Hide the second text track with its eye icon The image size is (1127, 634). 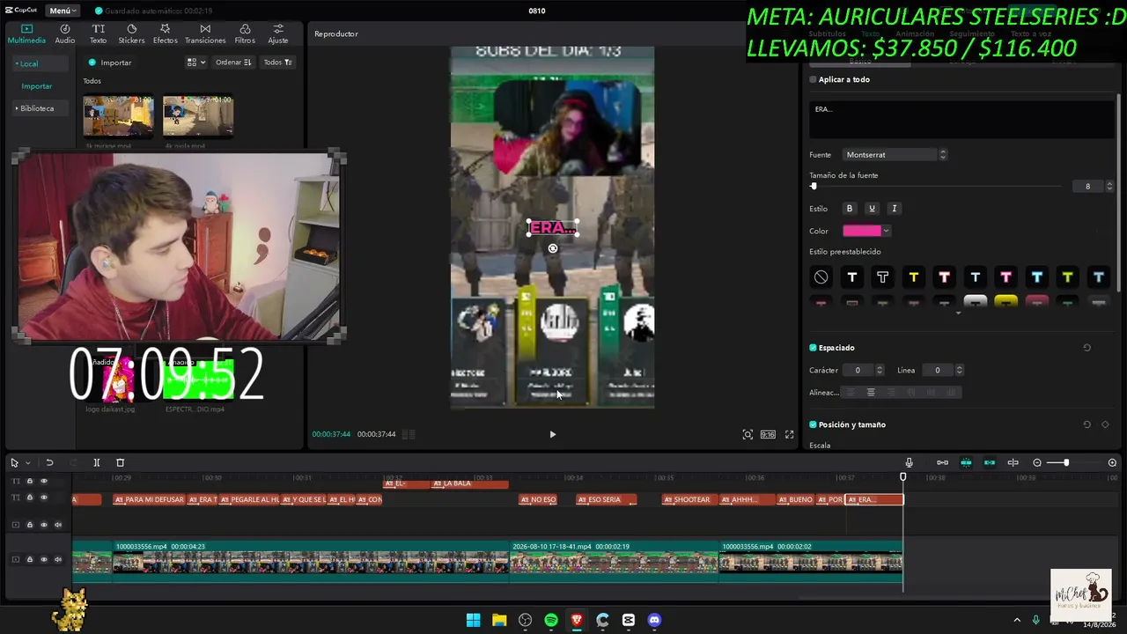point(44,498)
